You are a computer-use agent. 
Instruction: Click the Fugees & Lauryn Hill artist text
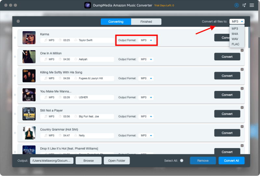(x=91, y=78)
